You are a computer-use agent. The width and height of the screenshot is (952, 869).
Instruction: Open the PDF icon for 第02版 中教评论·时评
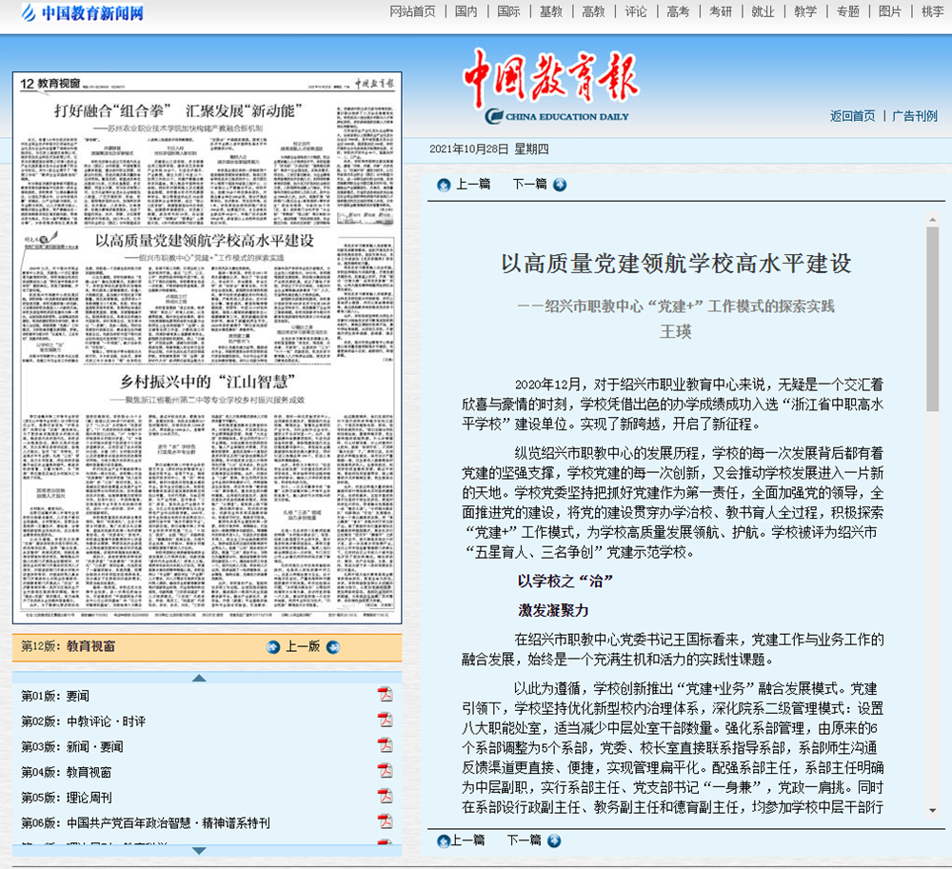(385, 720)
